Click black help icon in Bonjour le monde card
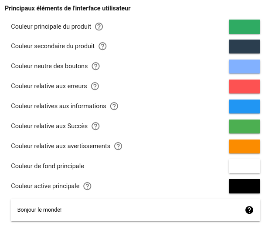Screen dimensions: 265x226 [249, 210]
